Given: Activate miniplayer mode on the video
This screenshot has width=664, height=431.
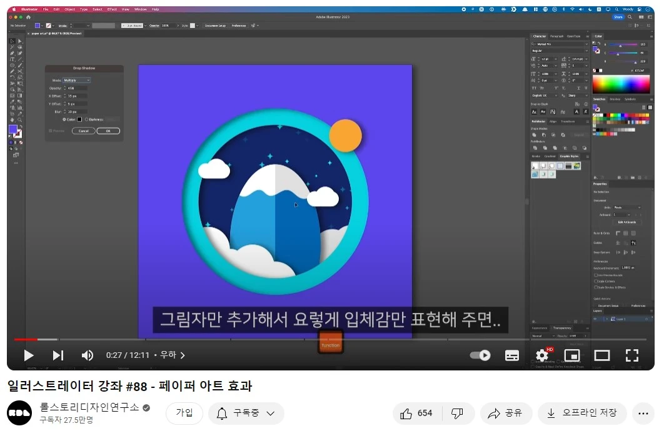Looking at the screenshot, I should pyautogui.click(x=571, y=355).
